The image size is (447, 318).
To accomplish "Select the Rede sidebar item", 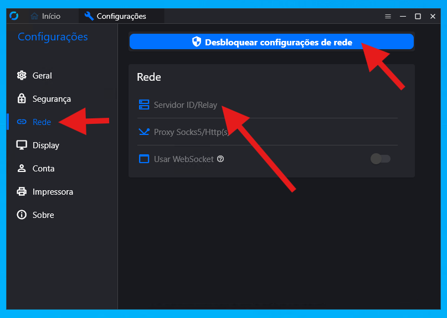I will 61,122.
